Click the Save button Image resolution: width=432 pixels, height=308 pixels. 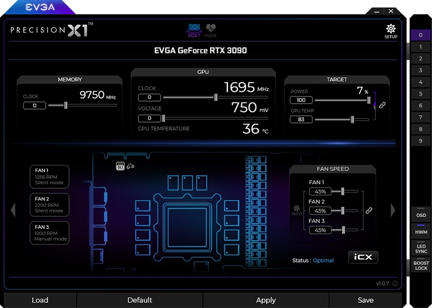point(366,300)
